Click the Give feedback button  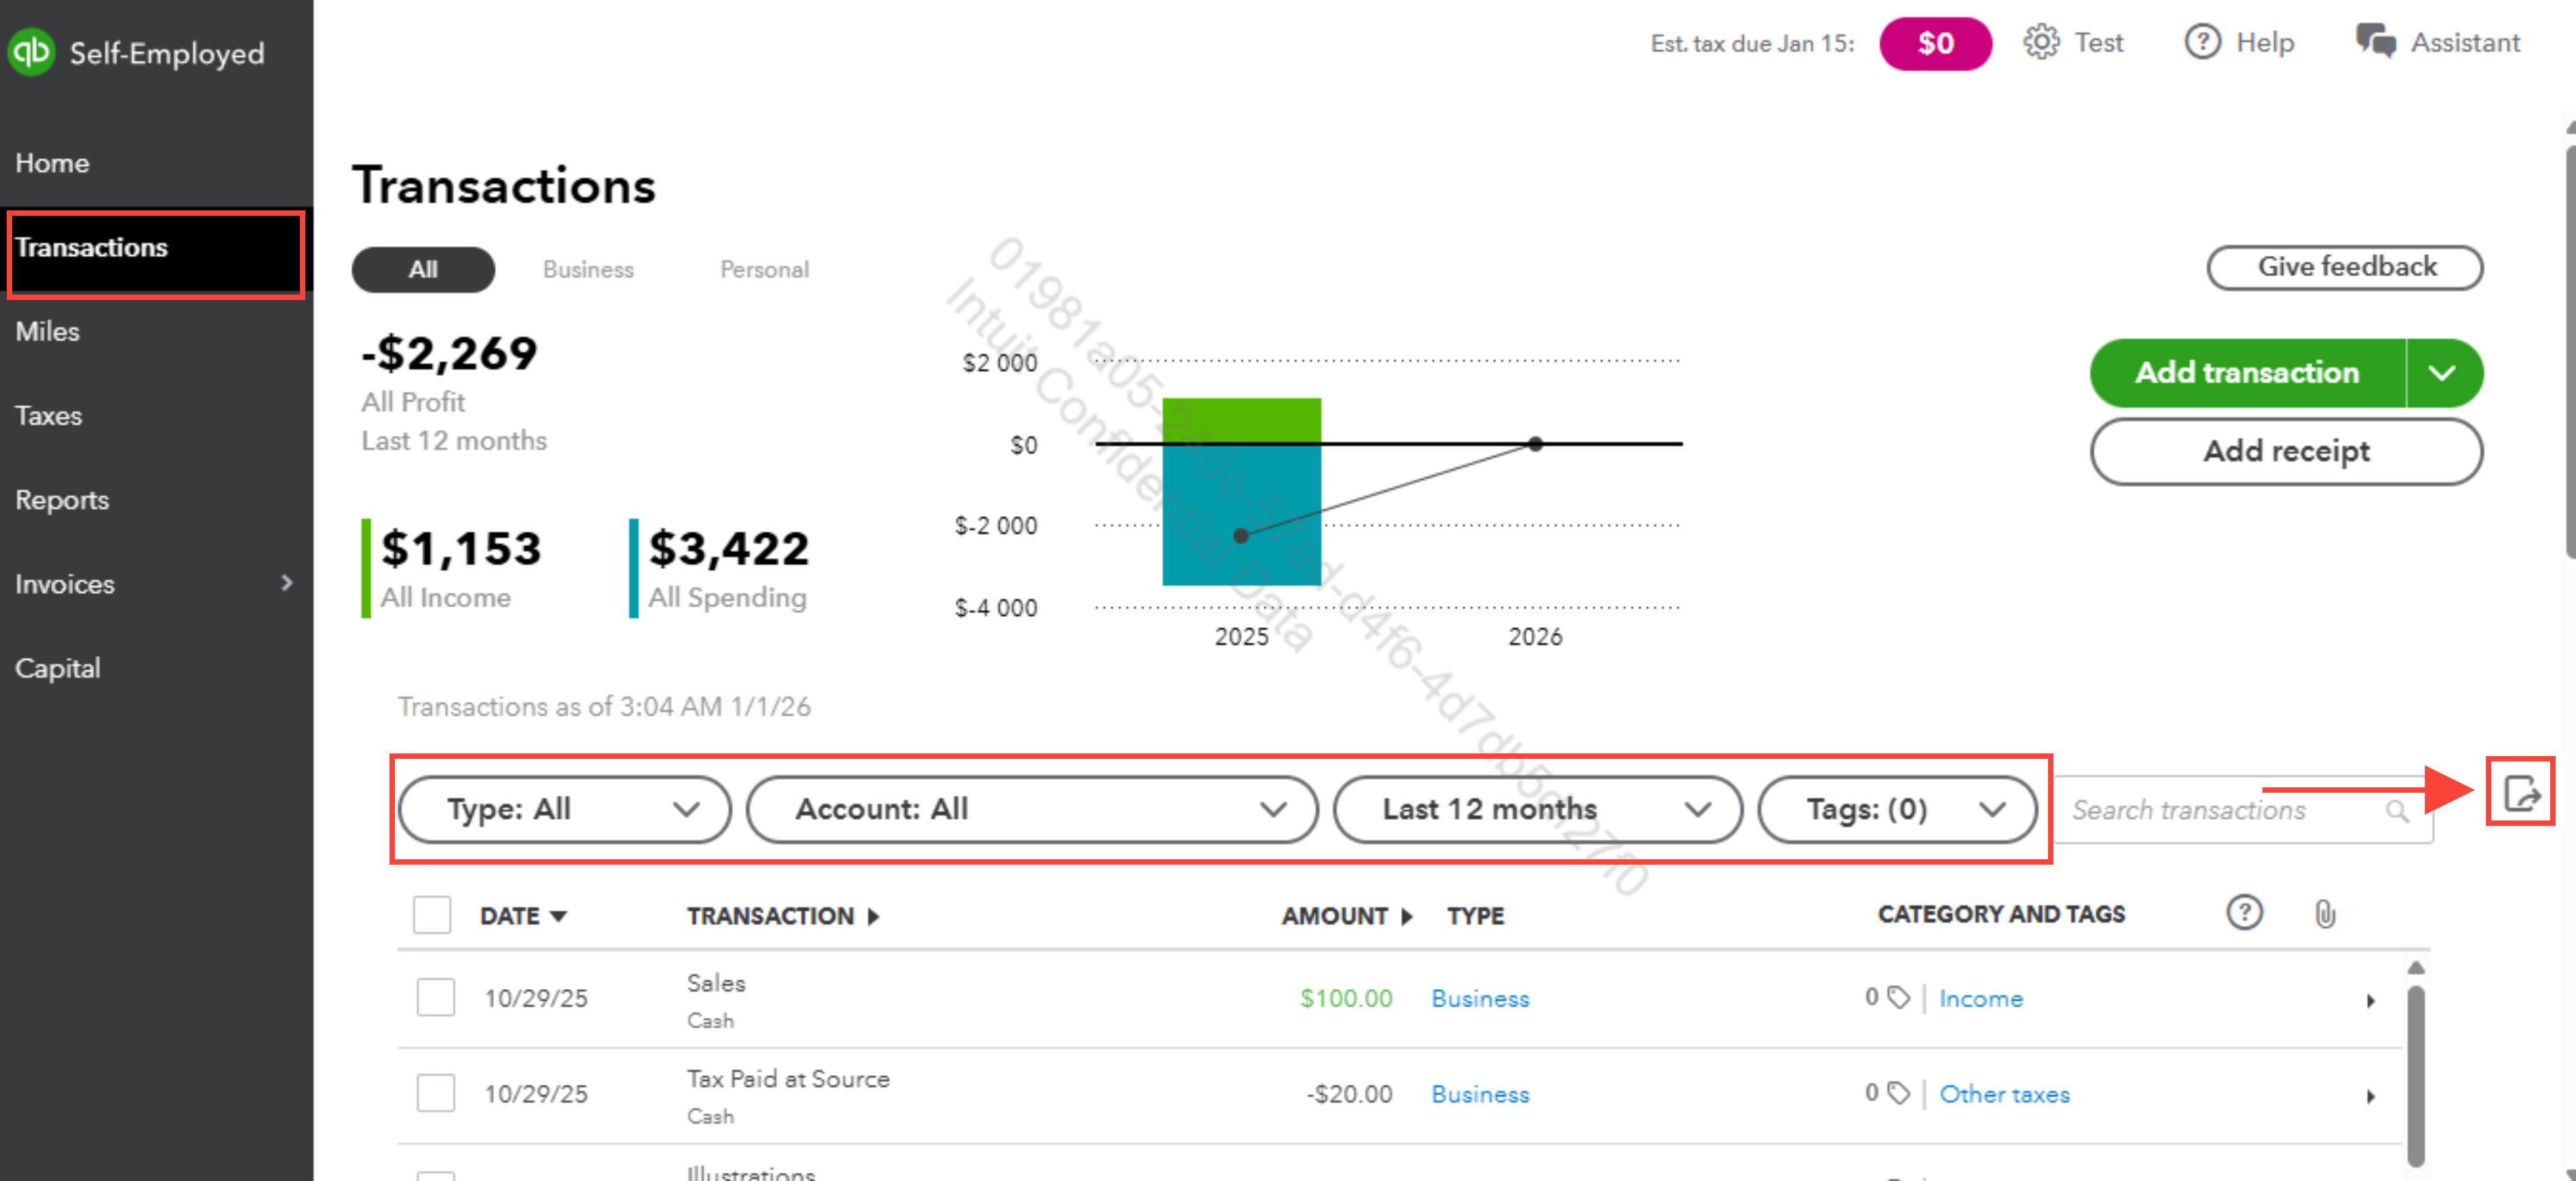click(x=2345, y=267)
